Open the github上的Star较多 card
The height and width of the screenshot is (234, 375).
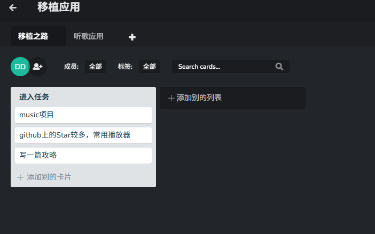tap(83, 135)
